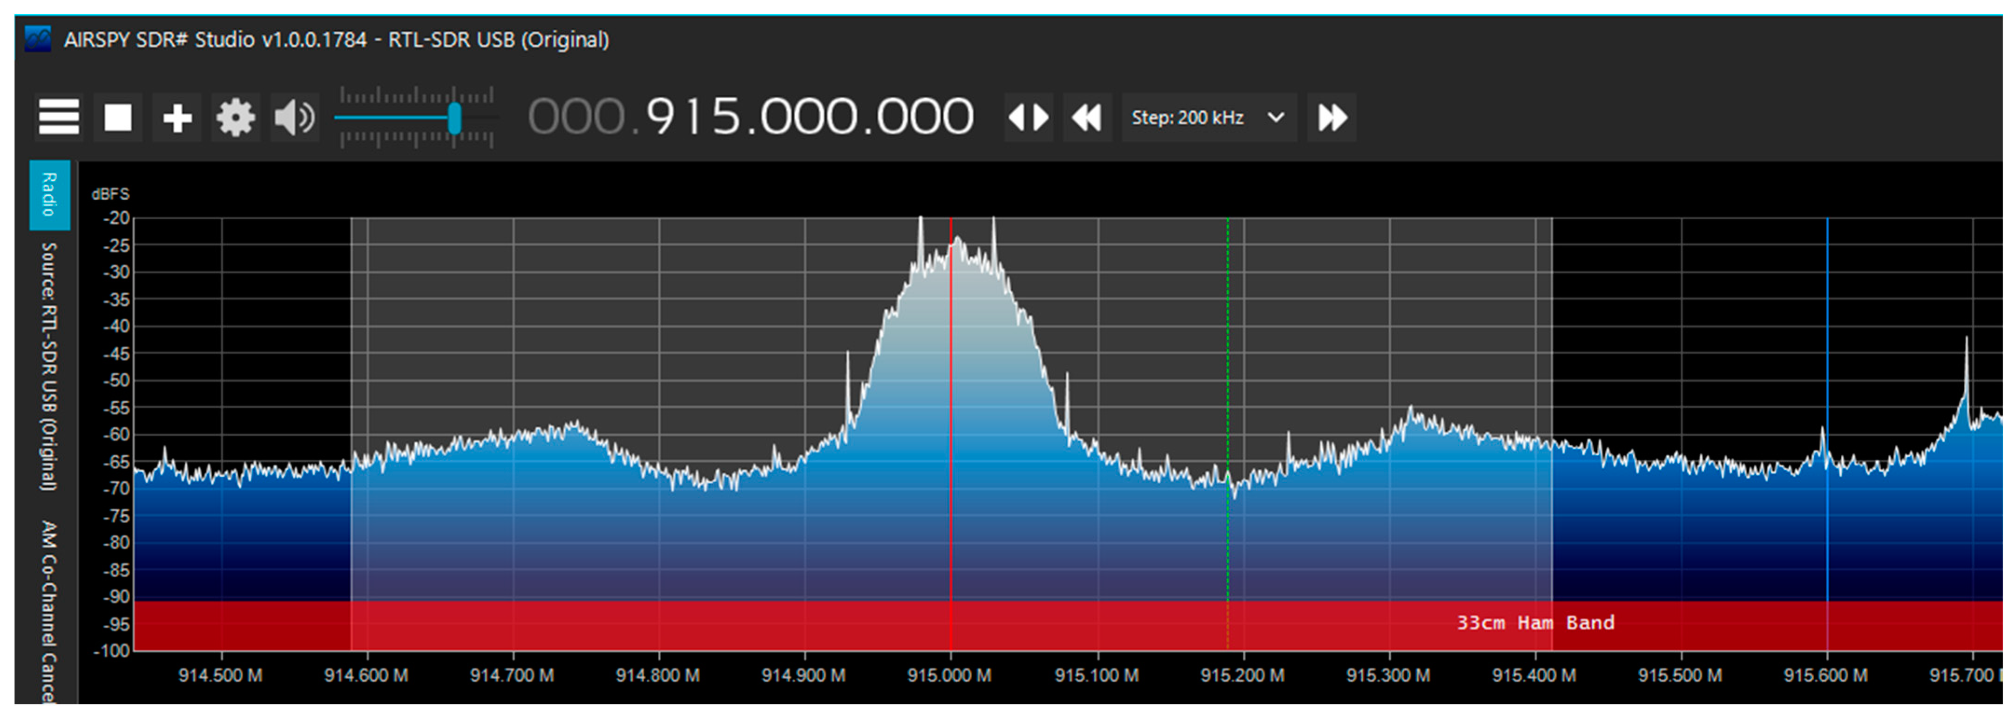Image resolution: width=2015 pixels, height=723 pixels.
Task: Step frequency down with rewind arrows
Action: click(1087, 117)
